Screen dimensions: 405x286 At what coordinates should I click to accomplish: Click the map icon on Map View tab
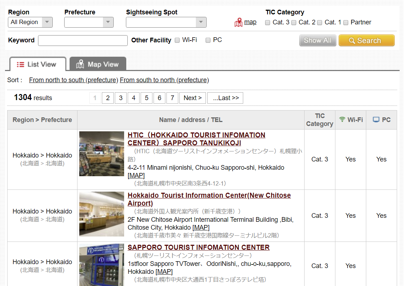click(80, 64)
